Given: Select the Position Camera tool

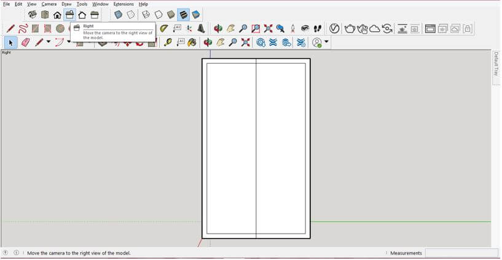Looking at the screenshot, I should 292,29.
